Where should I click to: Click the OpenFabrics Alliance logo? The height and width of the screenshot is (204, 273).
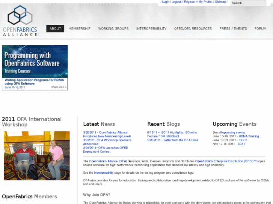20,21
